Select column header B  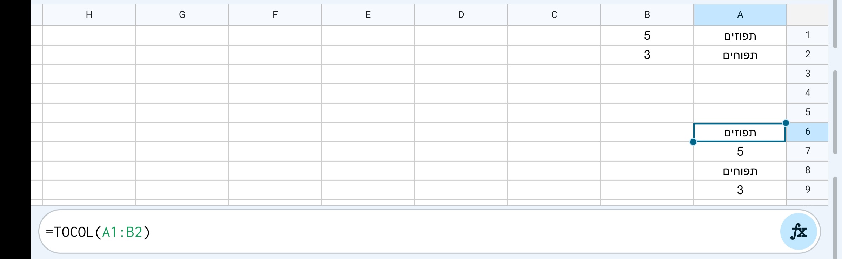(647, 14)
